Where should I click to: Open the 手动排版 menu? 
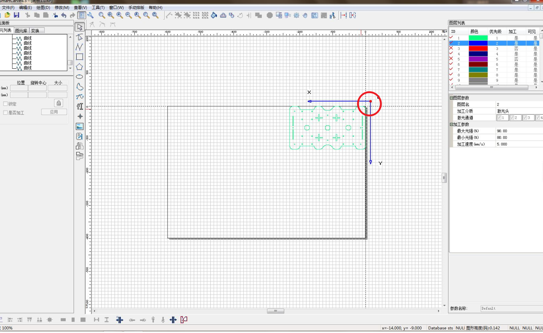[x=136, y=8]
